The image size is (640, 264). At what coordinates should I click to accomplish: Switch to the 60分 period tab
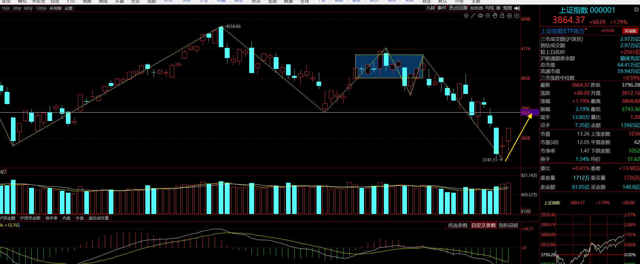click(x=28, y=8)
